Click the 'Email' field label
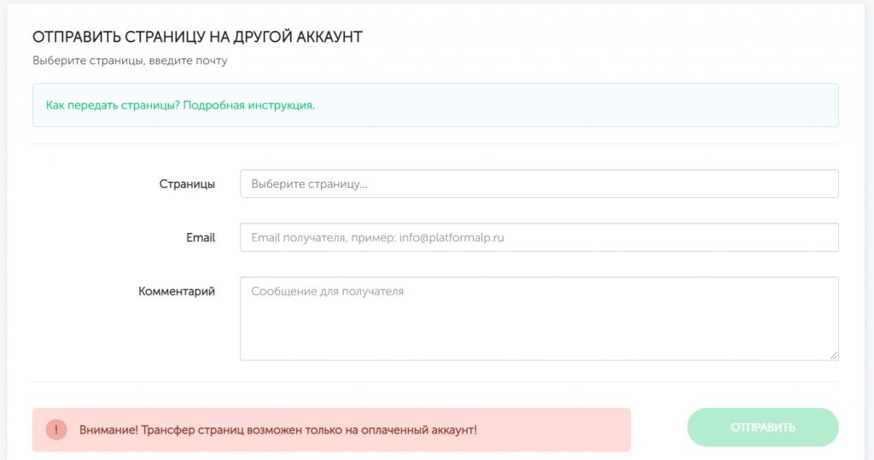The height and width of the screenshot is (460, 874). [201, 237]
